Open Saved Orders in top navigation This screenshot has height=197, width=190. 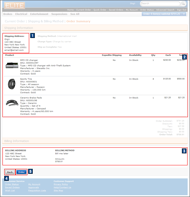116,10
